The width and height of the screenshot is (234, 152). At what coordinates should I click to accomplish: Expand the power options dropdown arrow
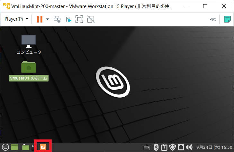point(48,19)
